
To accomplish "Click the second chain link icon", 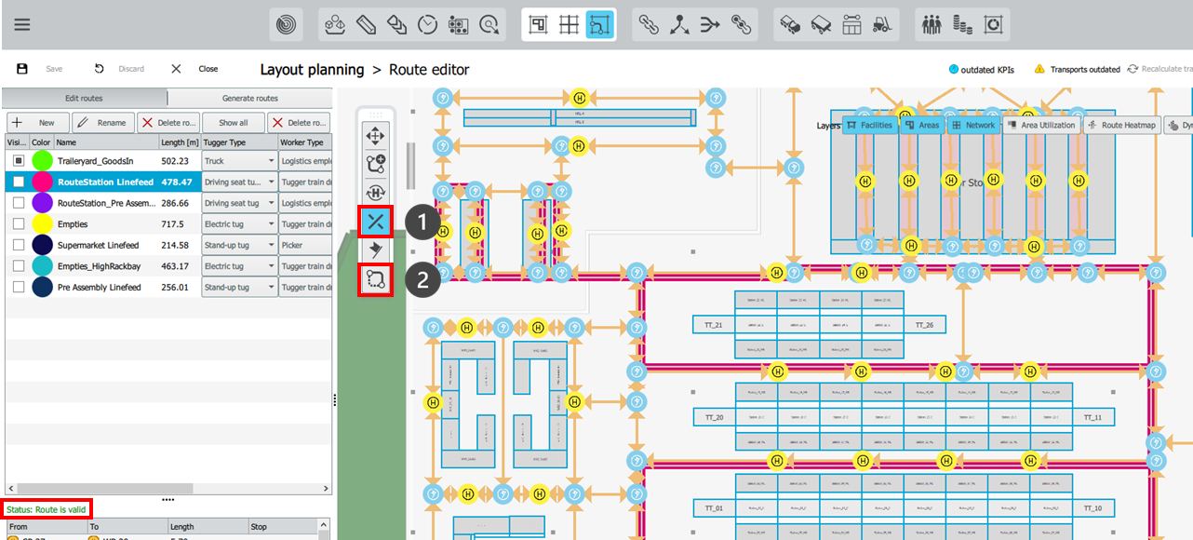I will click(x=741, y=25).
